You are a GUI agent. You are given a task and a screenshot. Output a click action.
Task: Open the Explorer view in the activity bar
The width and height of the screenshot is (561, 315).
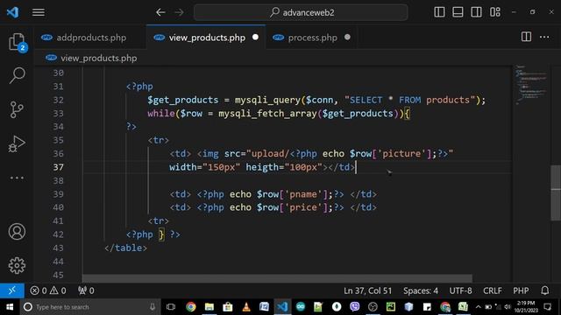click(17, 42)
